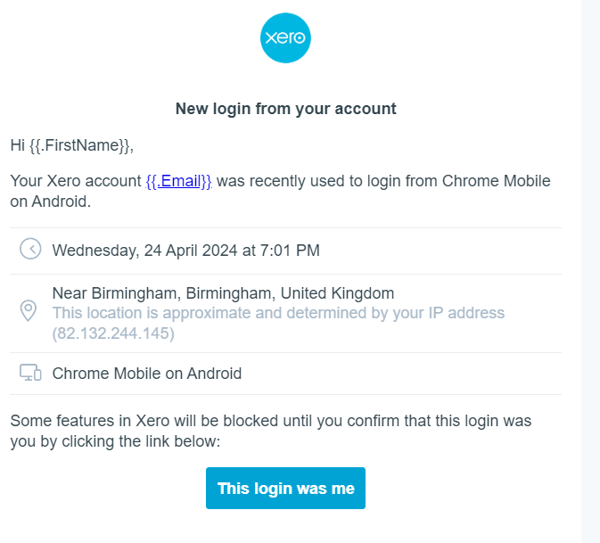Click the words on Android. in intro paragraph
This screenshot has width=600, height=543.
51,202
